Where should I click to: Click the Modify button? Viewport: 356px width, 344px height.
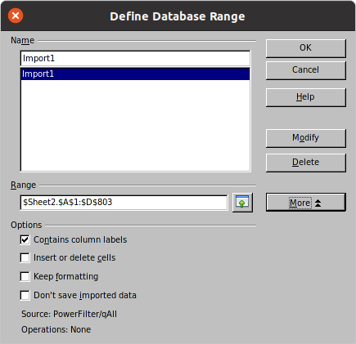click(306, 138)
